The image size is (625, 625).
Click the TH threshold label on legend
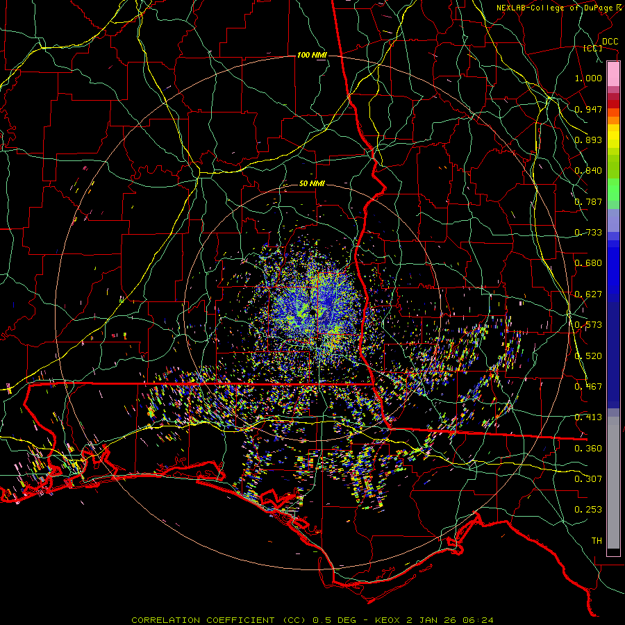pos(597,541)
